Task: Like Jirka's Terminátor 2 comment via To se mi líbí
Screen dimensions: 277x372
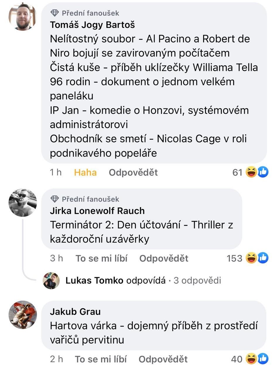Action: click(102, 258)
